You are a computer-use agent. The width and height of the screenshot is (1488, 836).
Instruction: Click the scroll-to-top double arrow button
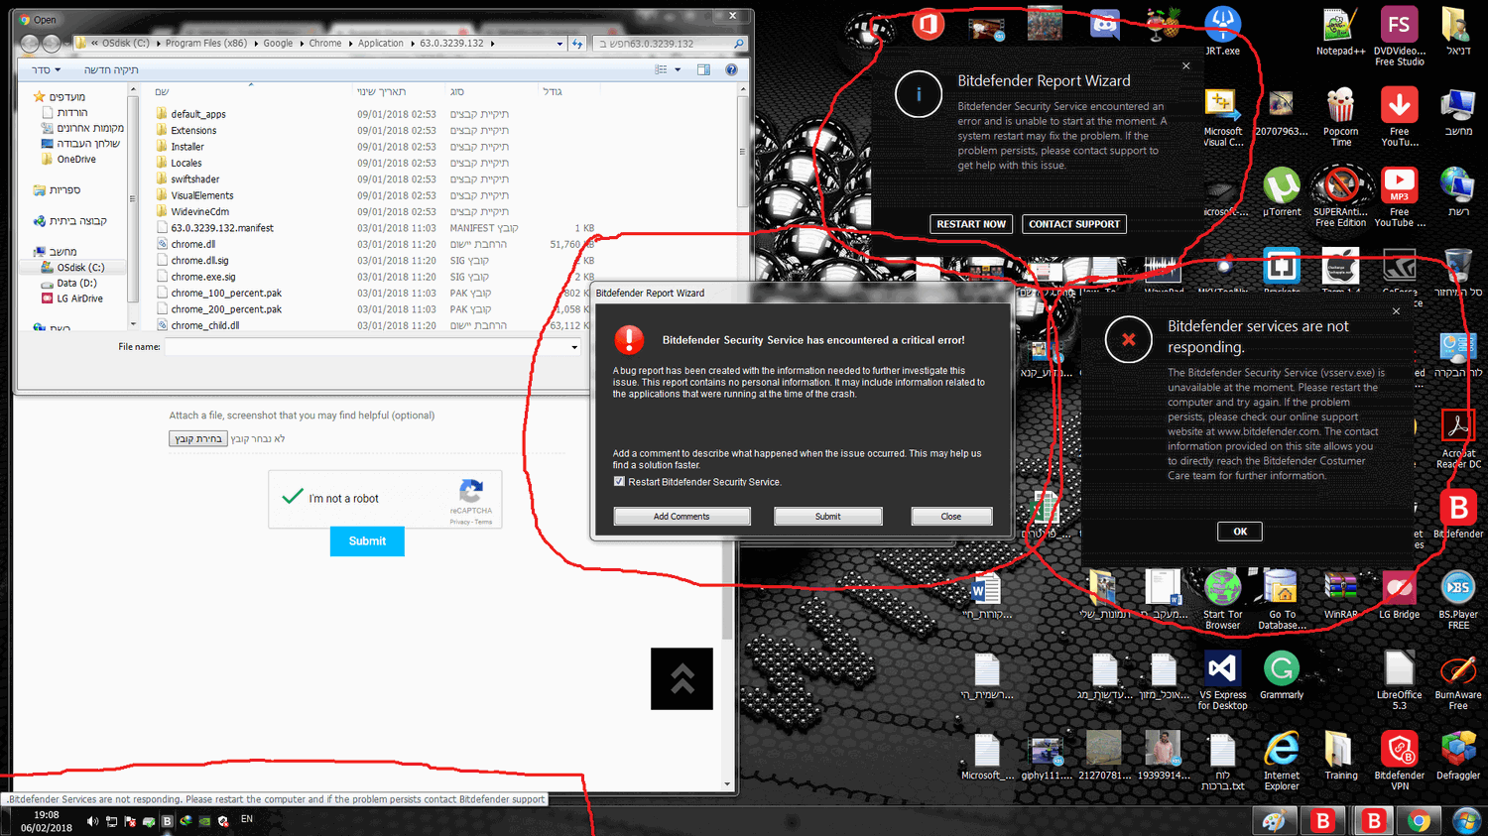682,678
